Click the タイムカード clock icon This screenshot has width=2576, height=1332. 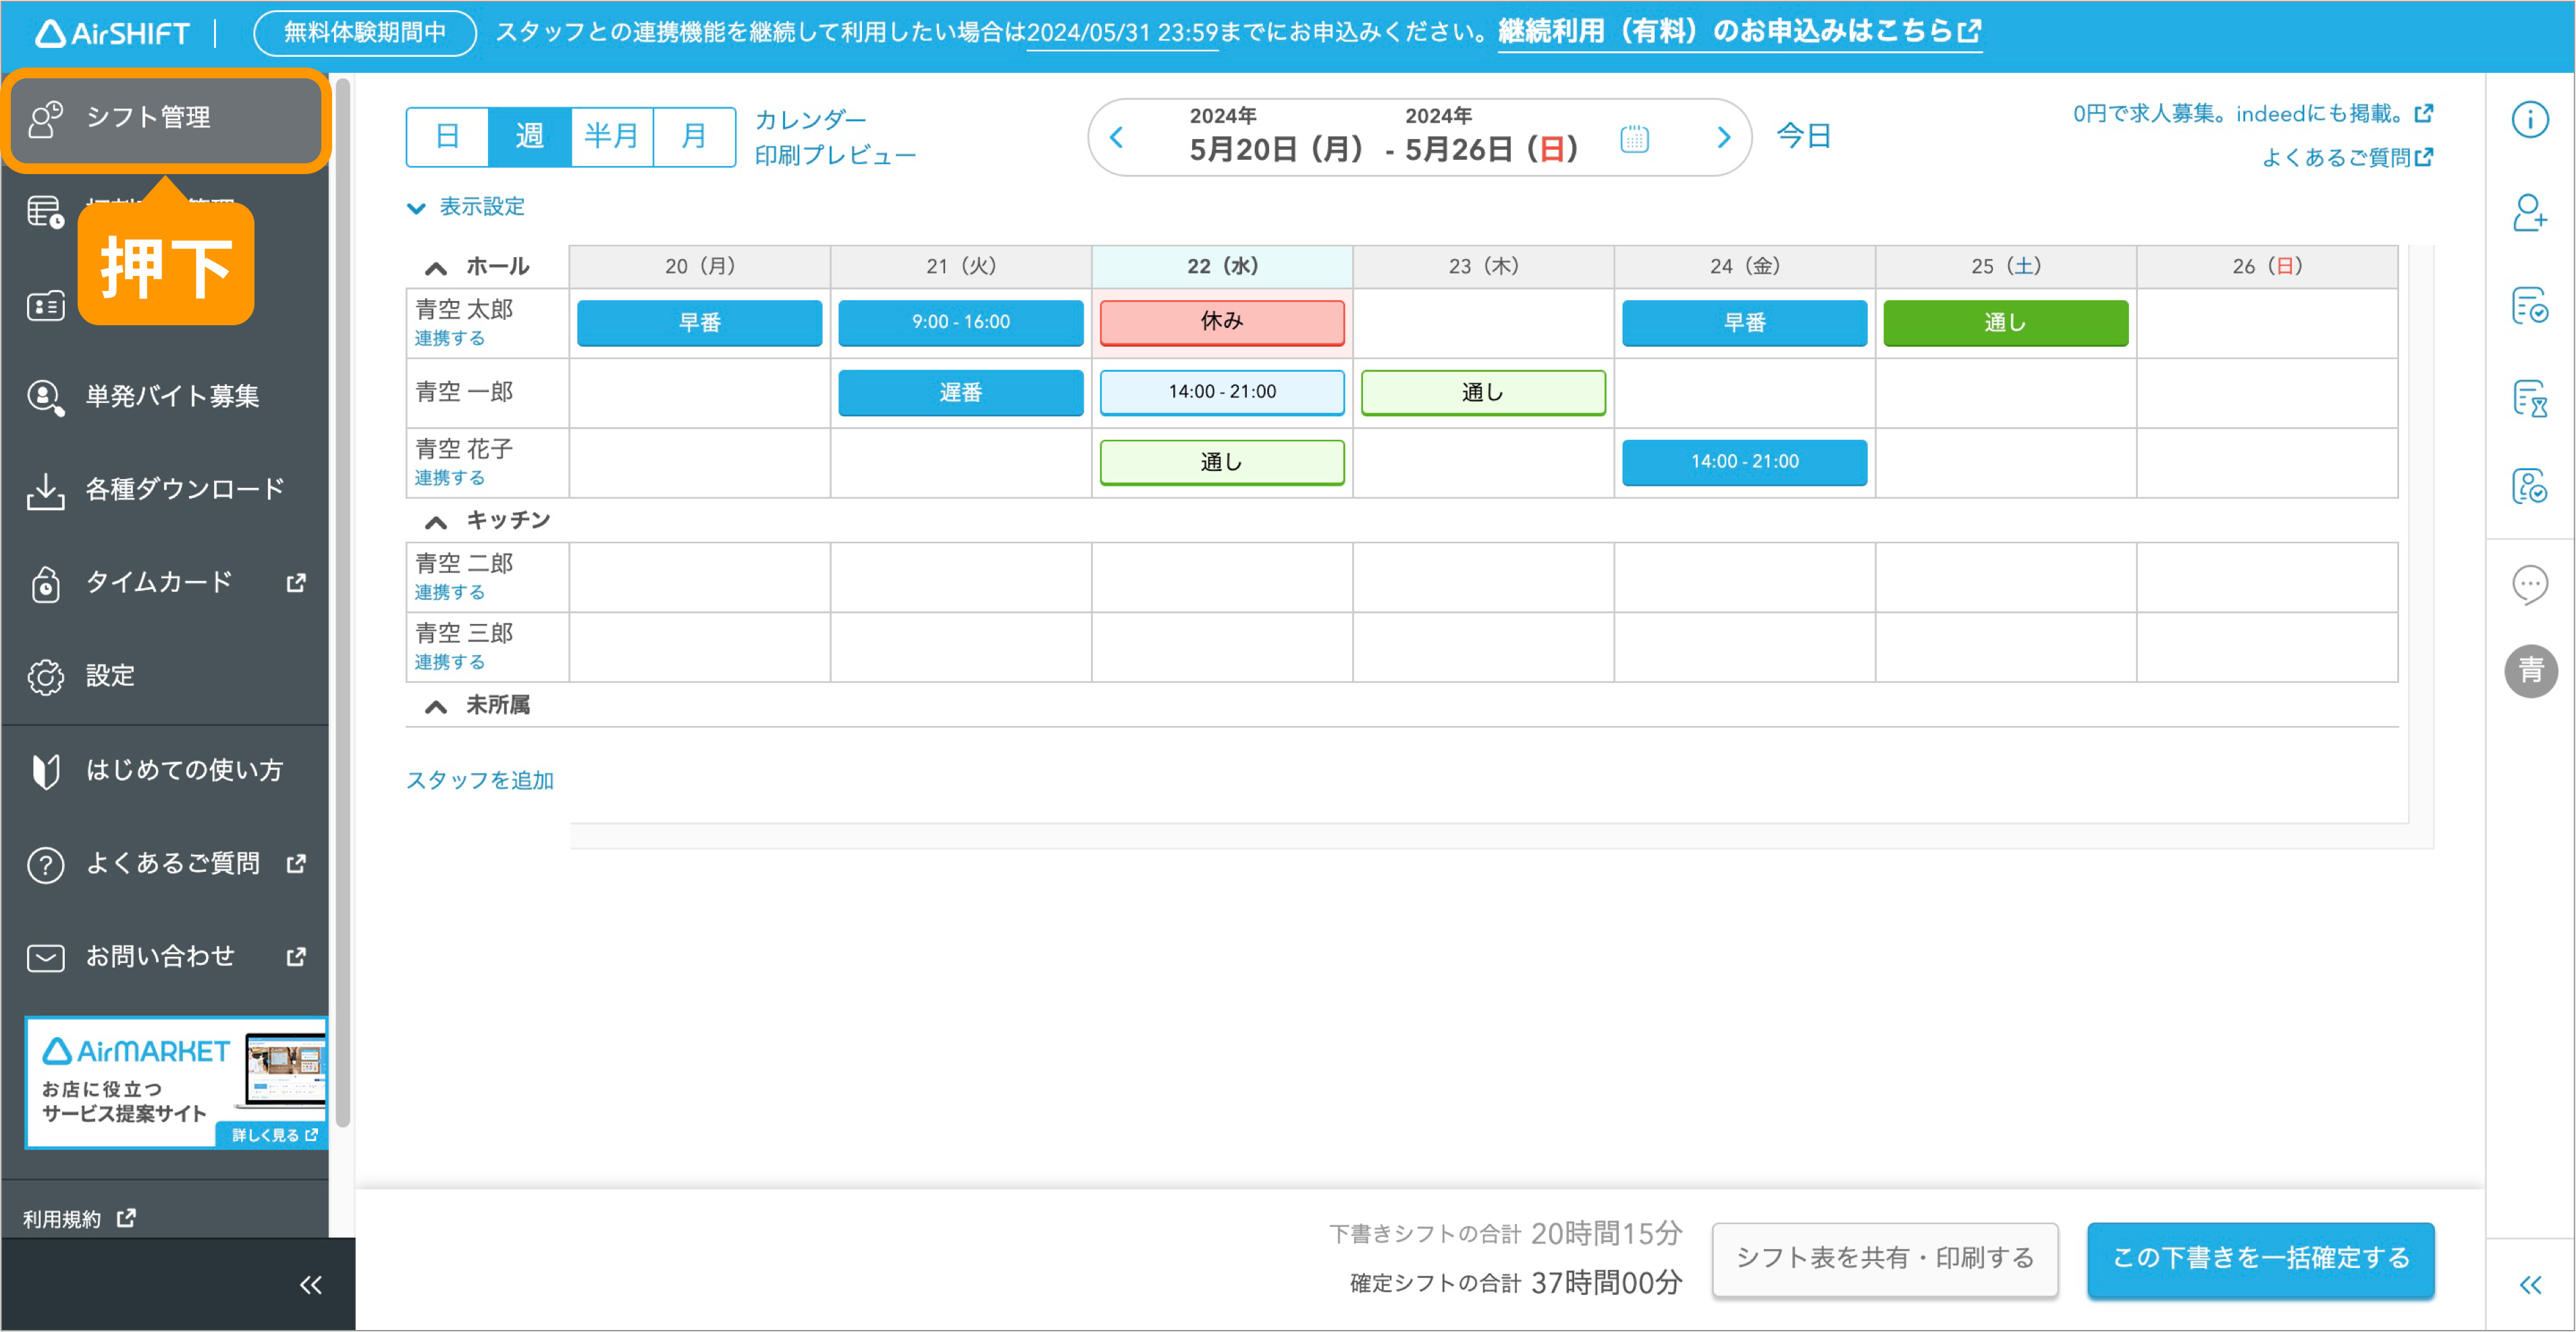click(45, 584)
